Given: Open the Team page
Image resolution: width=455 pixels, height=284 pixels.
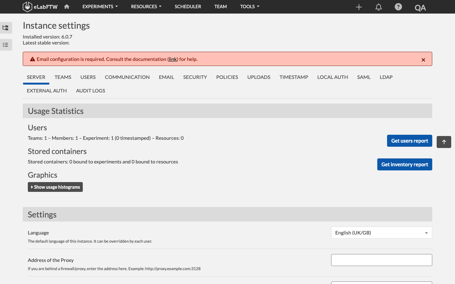Looking at the screenshot, I should (x=221, y=7).
